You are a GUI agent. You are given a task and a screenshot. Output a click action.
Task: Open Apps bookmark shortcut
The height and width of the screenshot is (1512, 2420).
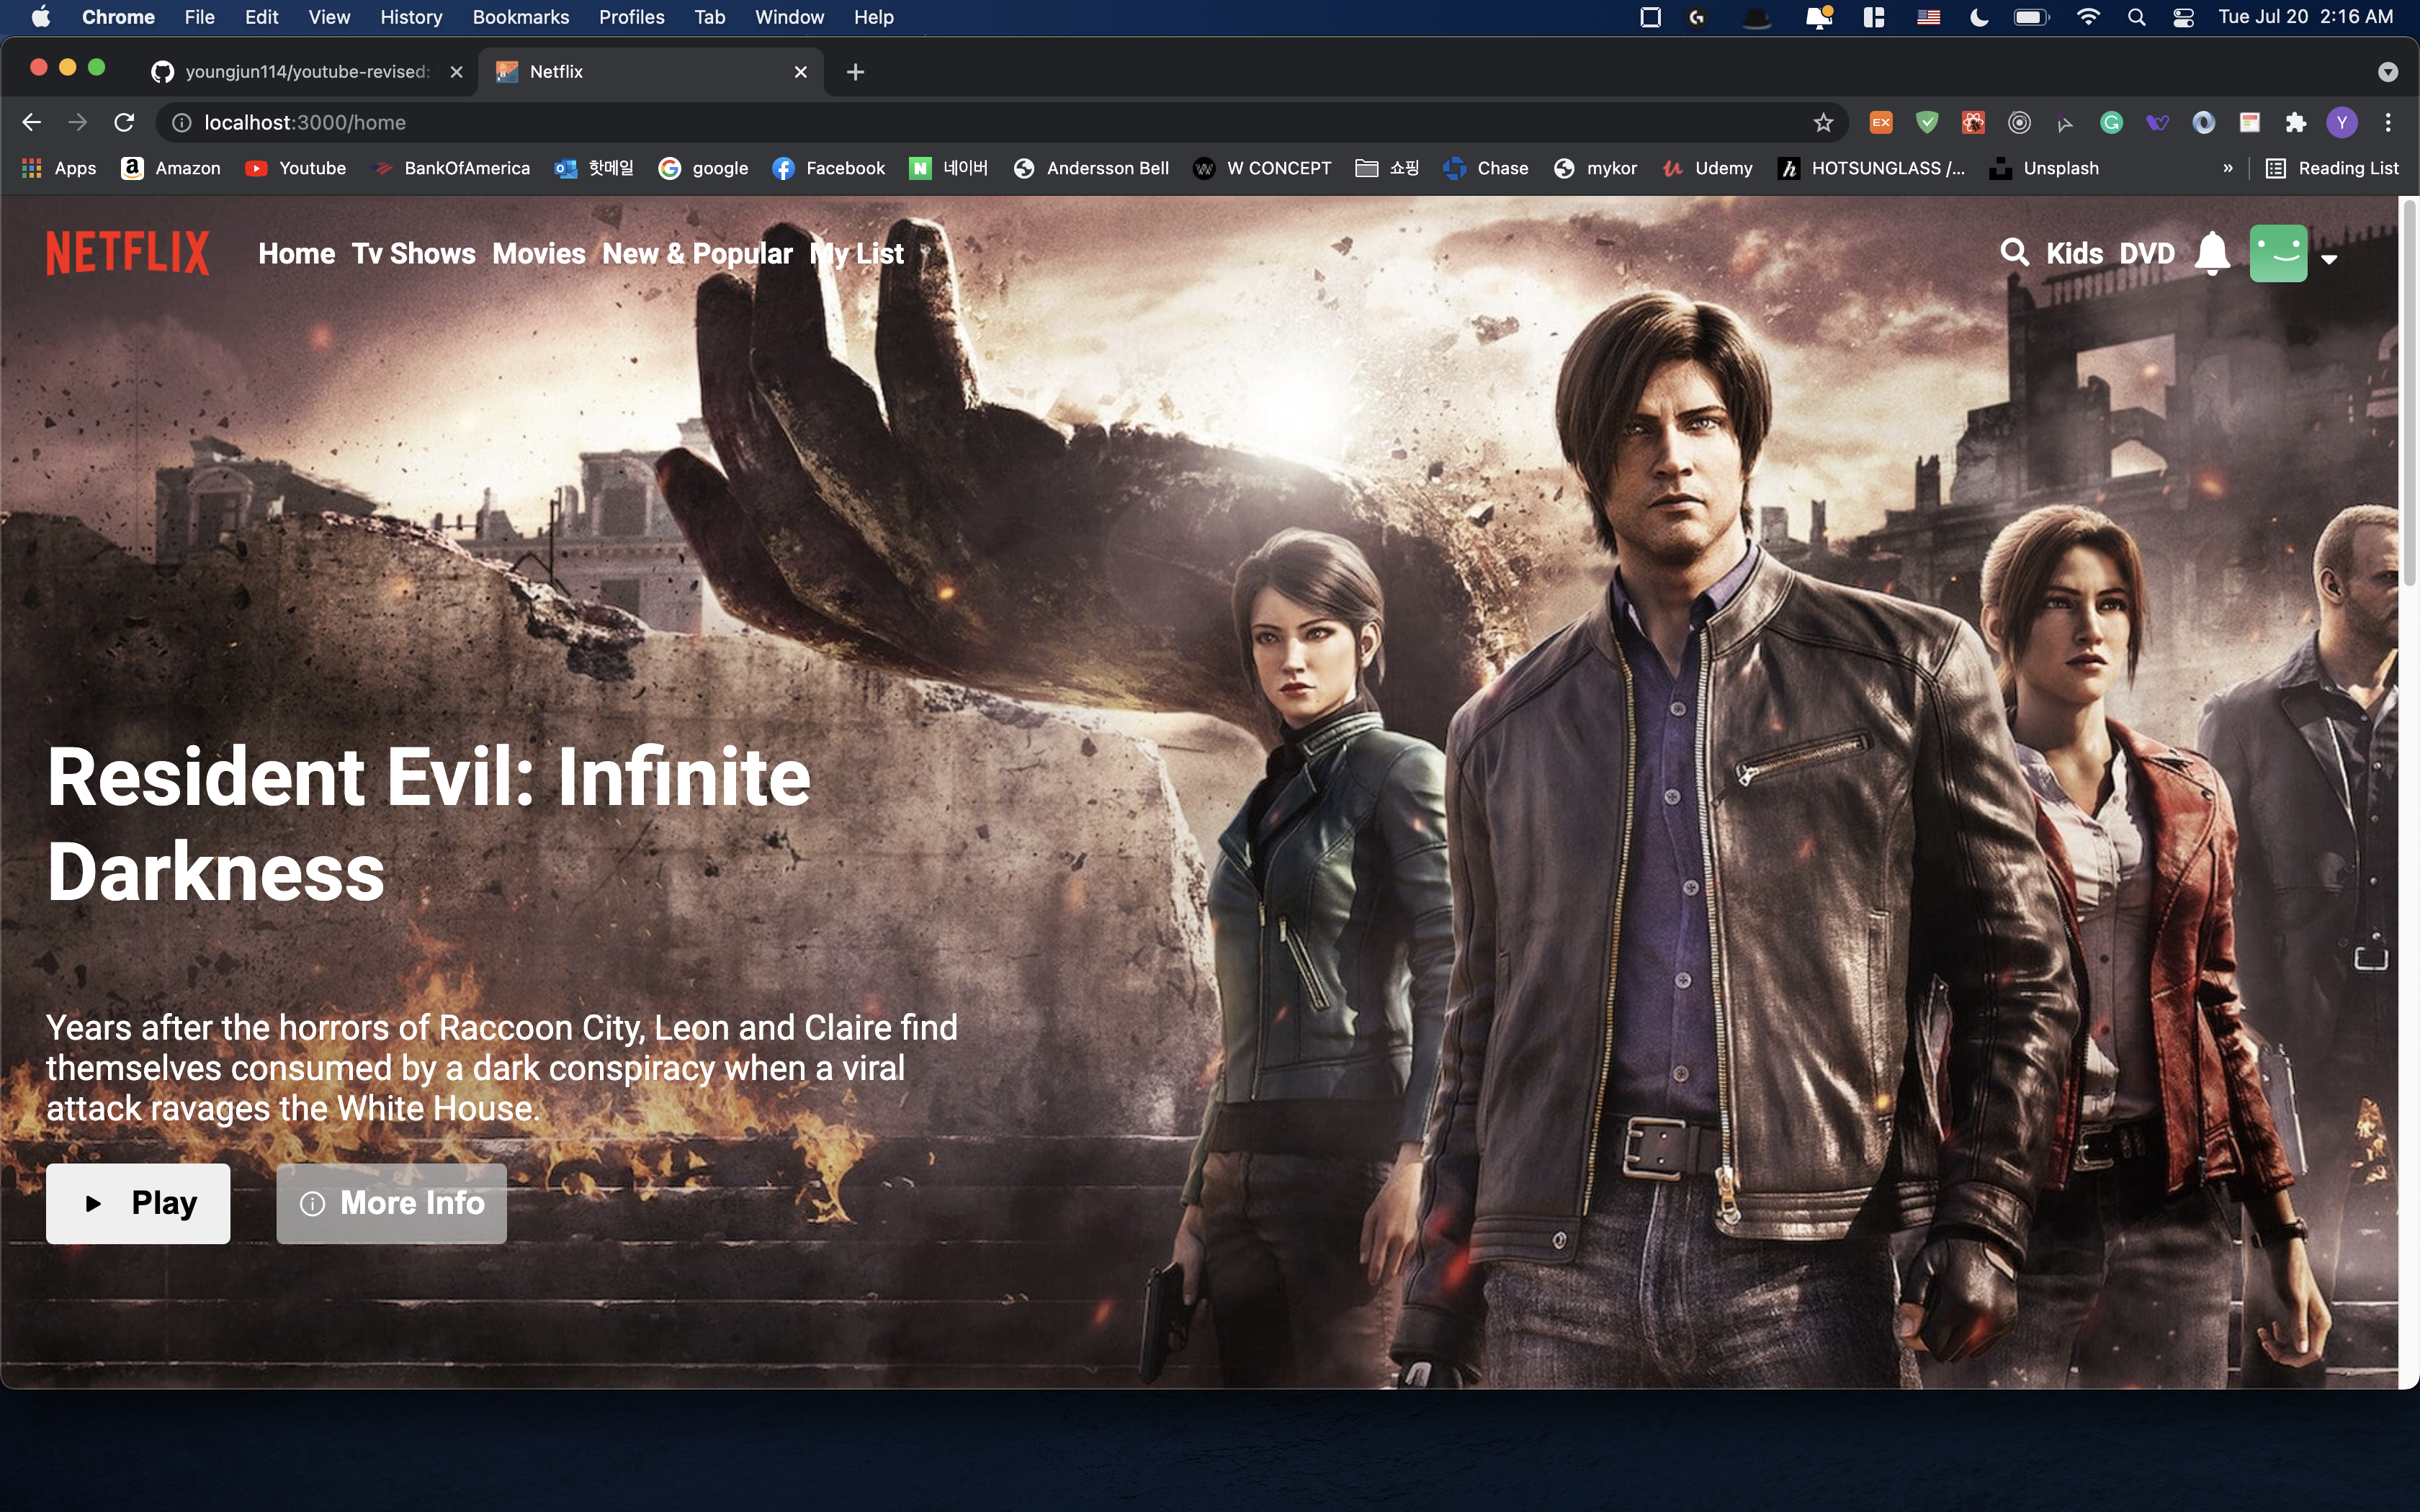tap(59, 168)
